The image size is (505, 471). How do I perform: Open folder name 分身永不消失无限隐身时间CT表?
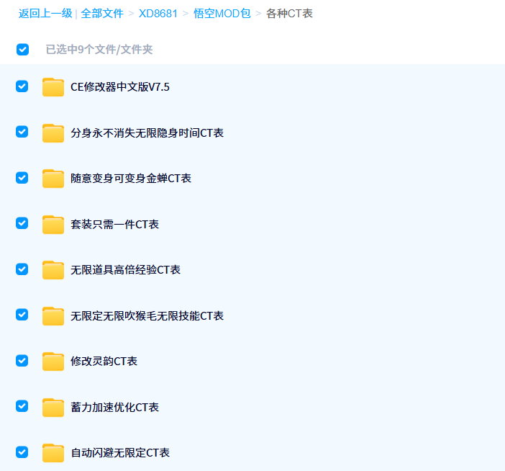(x=147, y=133)
